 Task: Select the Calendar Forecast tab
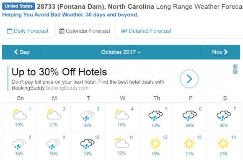[x=85, y=31]
